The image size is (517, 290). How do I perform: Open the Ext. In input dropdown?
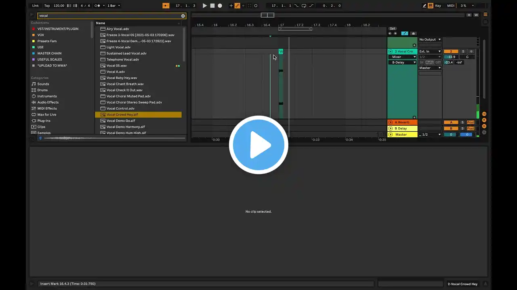click(x=430, y=52)
